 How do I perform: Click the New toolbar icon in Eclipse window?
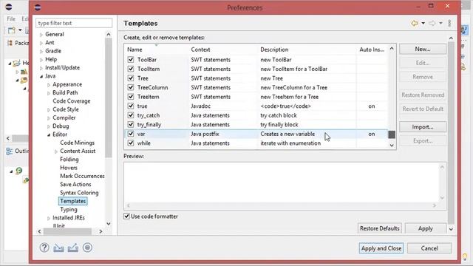pos(12,30)
